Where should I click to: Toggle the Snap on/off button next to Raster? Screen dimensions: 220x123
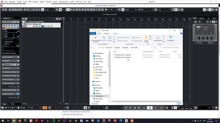[123, 10]
